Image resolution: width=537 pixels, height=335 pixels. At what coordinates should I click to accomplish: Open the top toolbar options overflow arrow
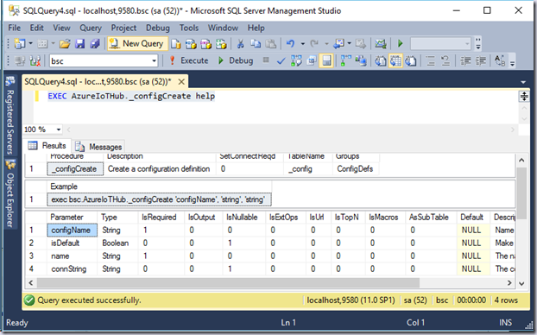[478, 44]
